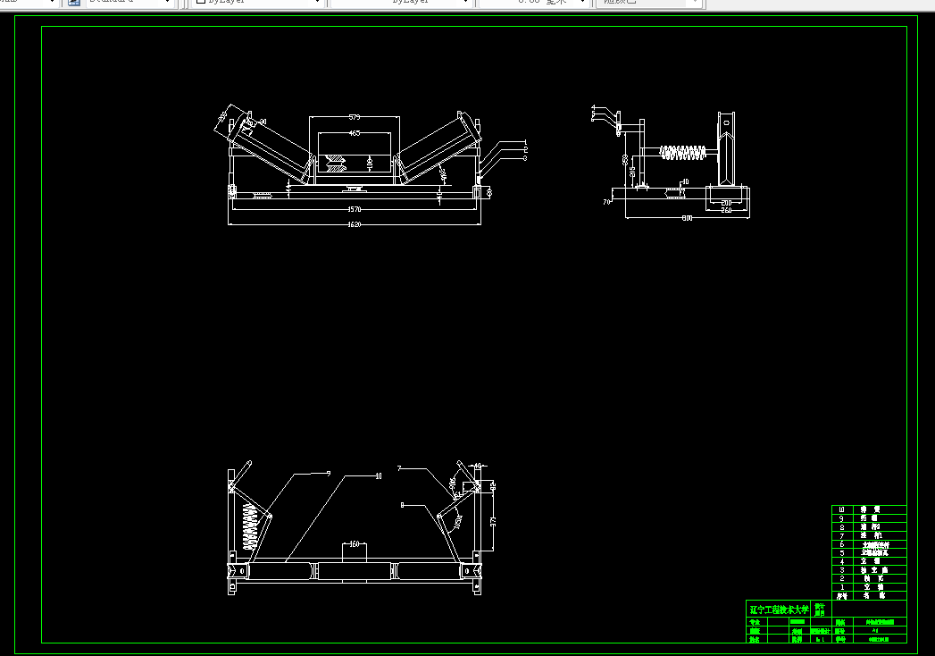Image resolution: width=935 pixels, height=656 pixels.
Task: Select parts list row number 6
Action: pyautogui.click(x=842, y=544)
